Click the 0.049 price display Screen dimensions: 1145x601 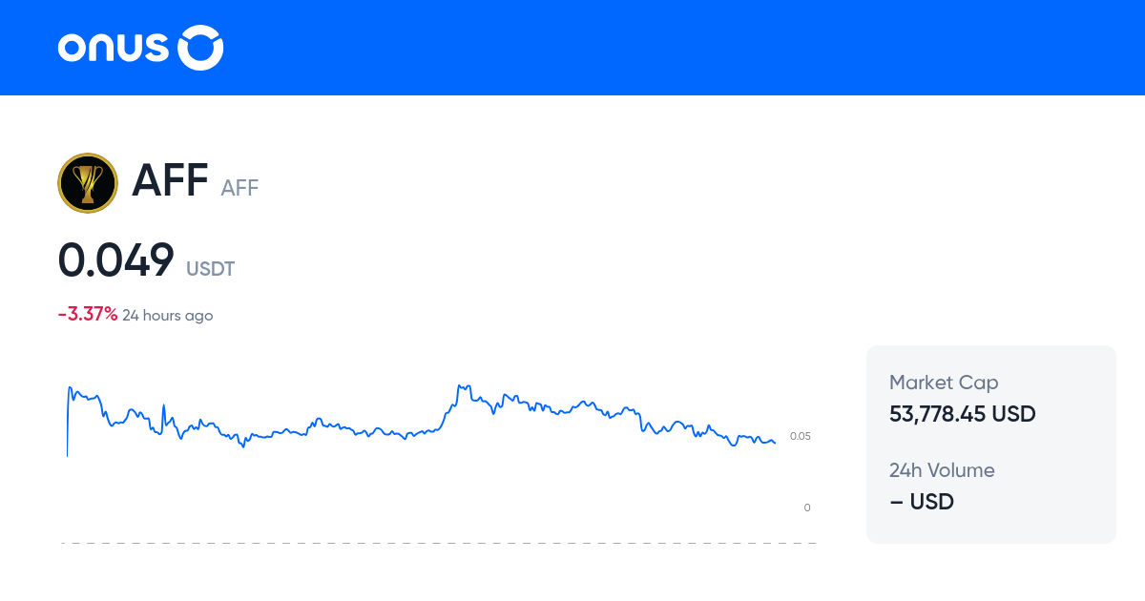coord(115,259)
